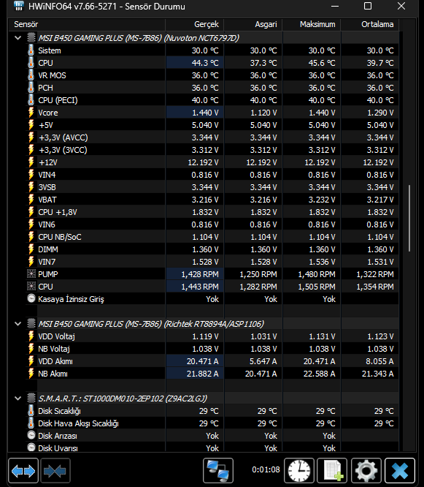Click thermometer icon of Sistem row

coord(31,50)
